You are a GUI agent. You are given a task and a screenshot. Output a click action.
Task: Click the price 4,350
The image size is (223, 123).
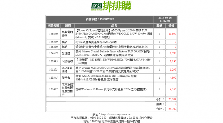173,89
